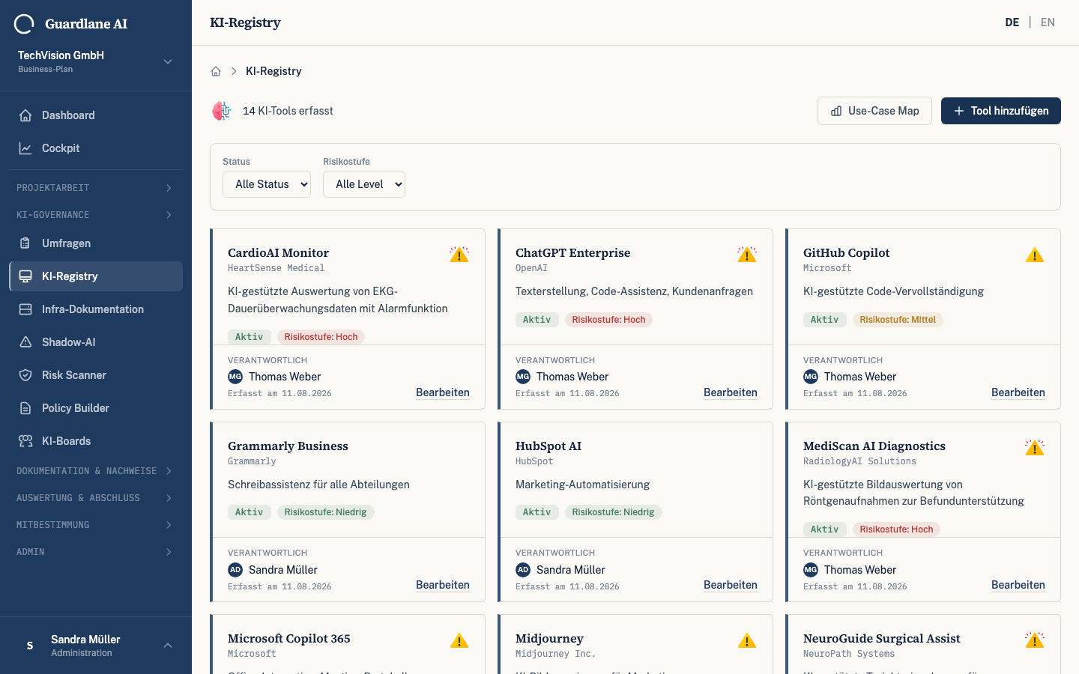Open the Policy Builder document icon
The width and height of the screenshot is (1079, 674).
(x=25, y=408)
